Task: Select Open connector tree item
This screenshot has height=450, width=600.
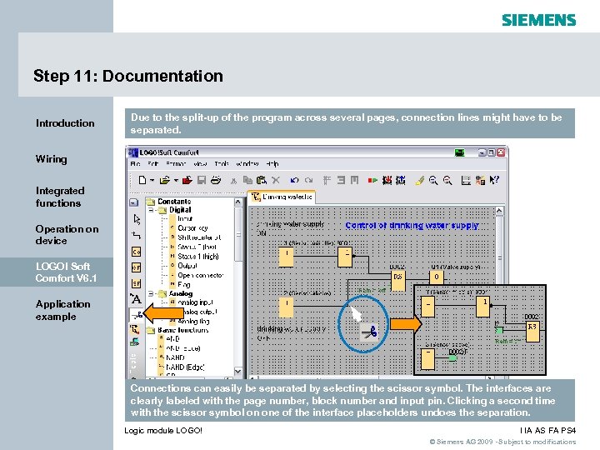Action: pyautogui.click(x=201, y=275)
